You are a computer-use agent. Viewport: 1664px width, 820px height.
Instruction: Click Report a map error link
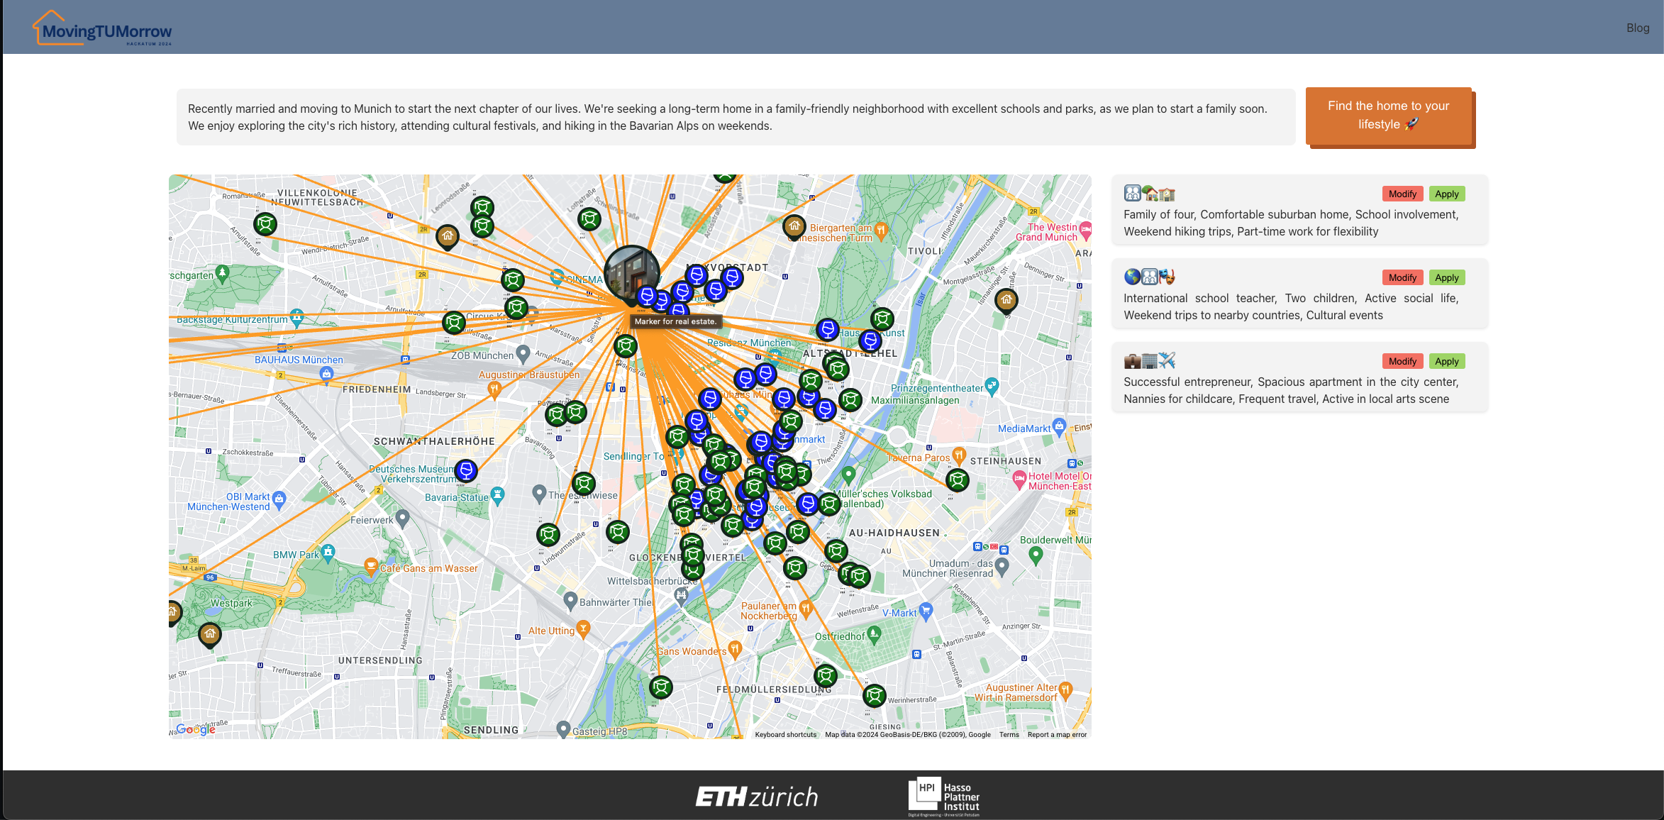[1056, 735]
